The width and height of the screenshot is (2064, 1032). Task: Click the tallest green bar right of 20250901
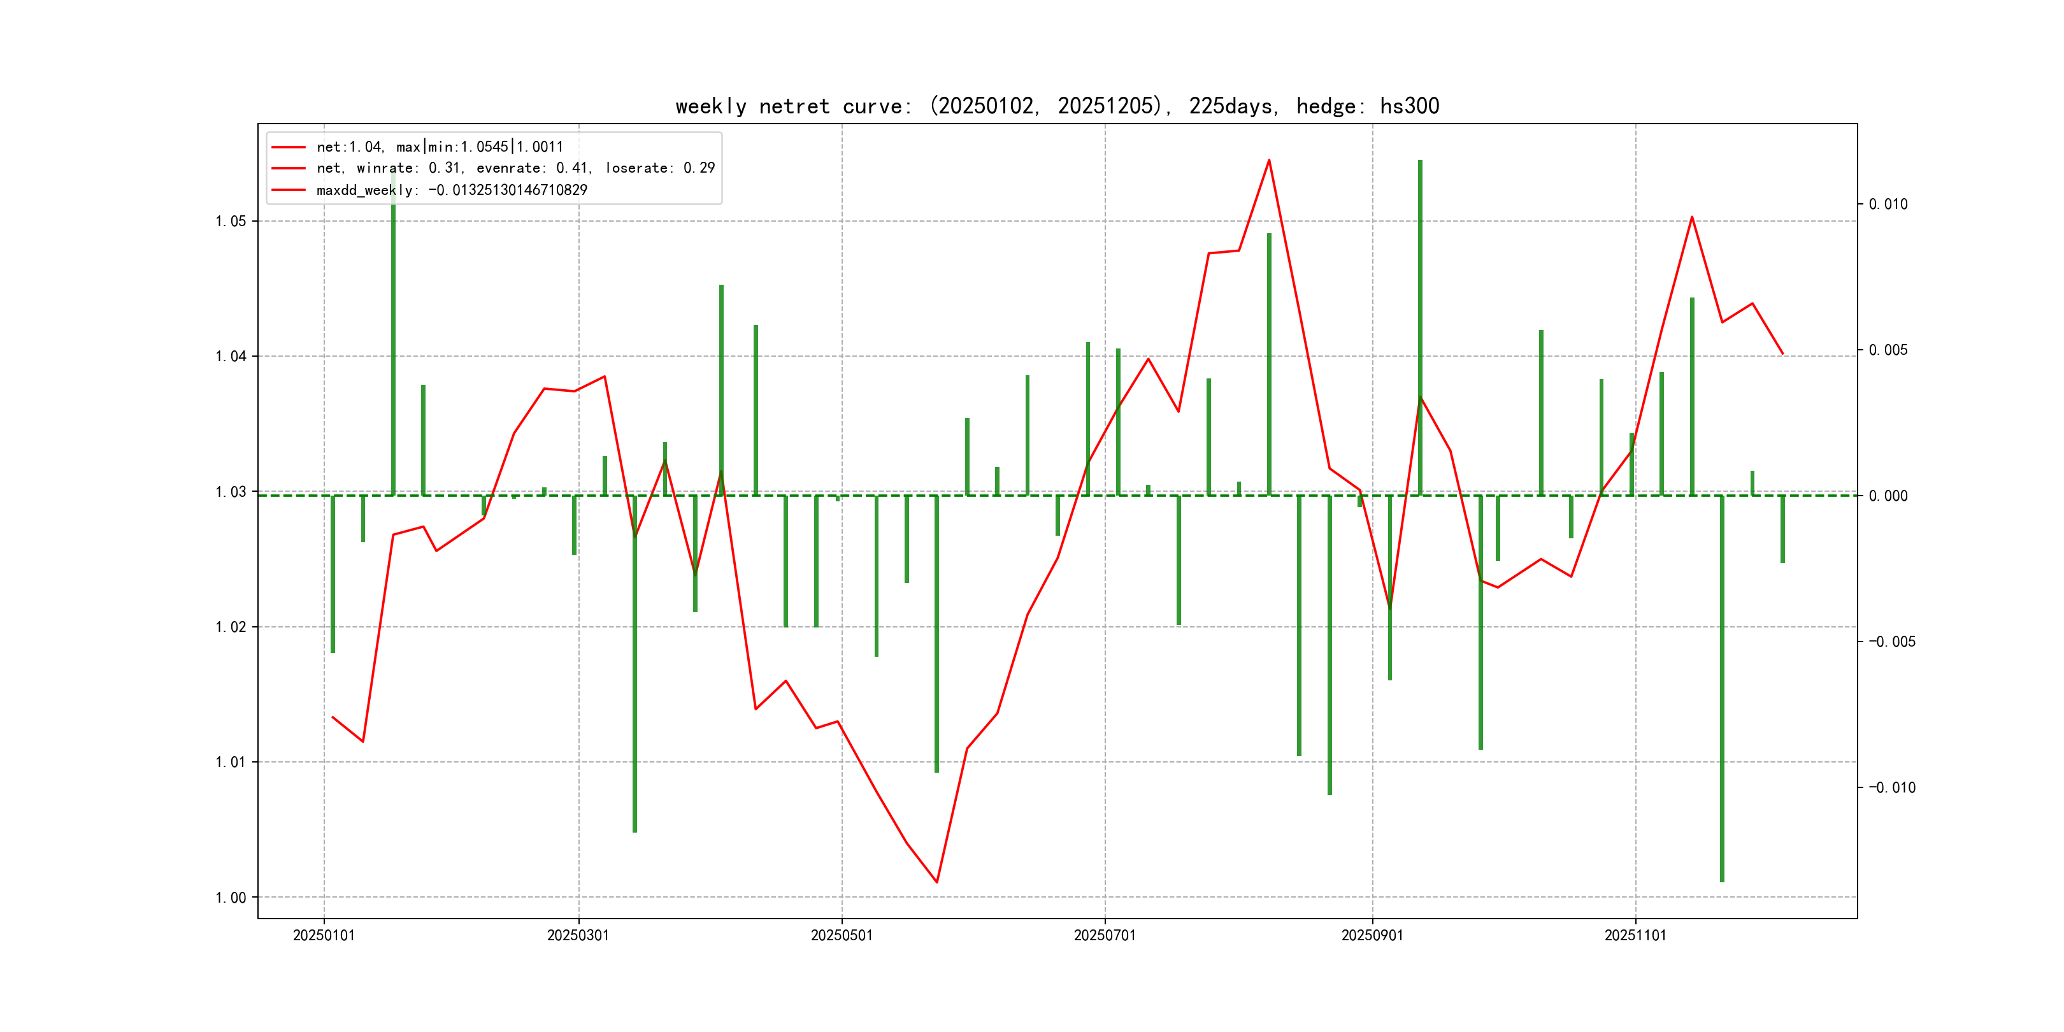1420,320
